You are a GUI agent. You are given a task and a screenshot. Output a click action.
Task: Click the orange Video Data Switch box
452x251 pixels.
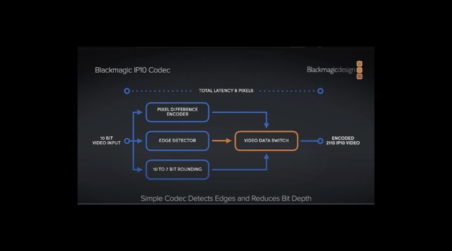click(x=266, y=141)
